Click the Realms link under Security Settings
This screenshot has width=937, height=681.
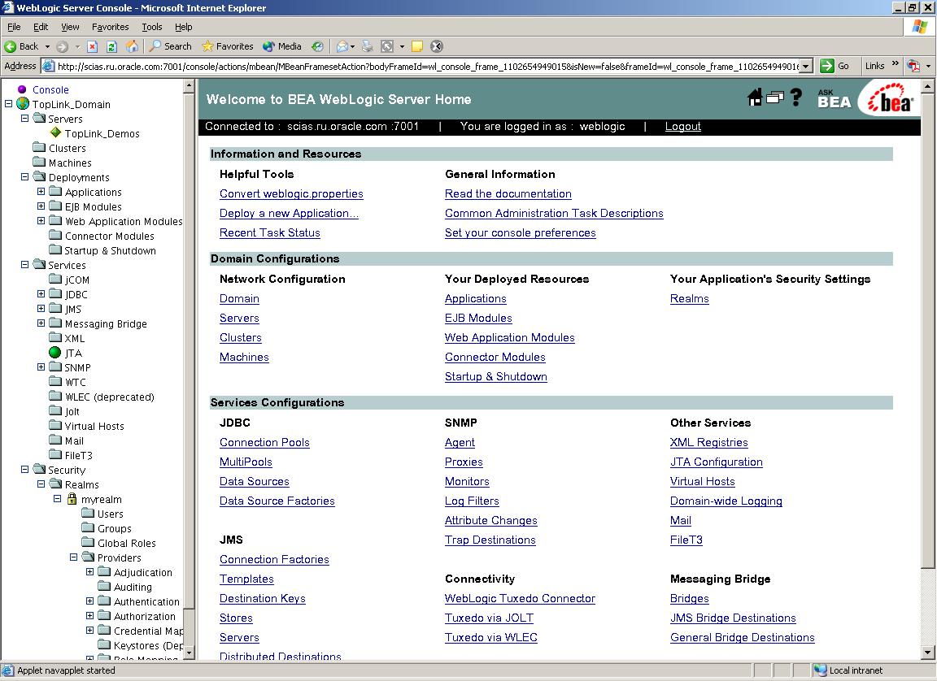tap(689, 299)
